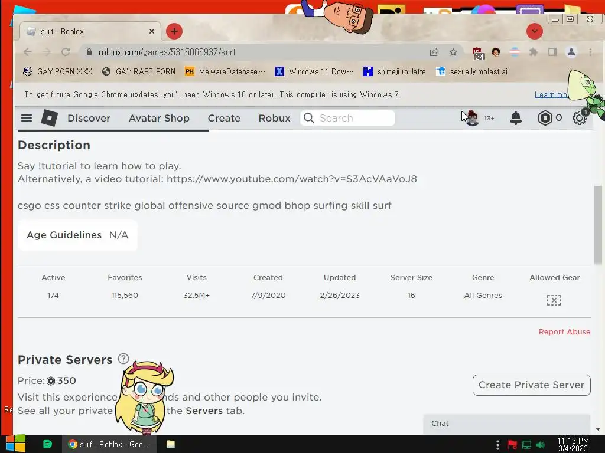This screenshot has height=453, width=605.
Task: Click the Favorites value 115,560
Action: [125, 296]
